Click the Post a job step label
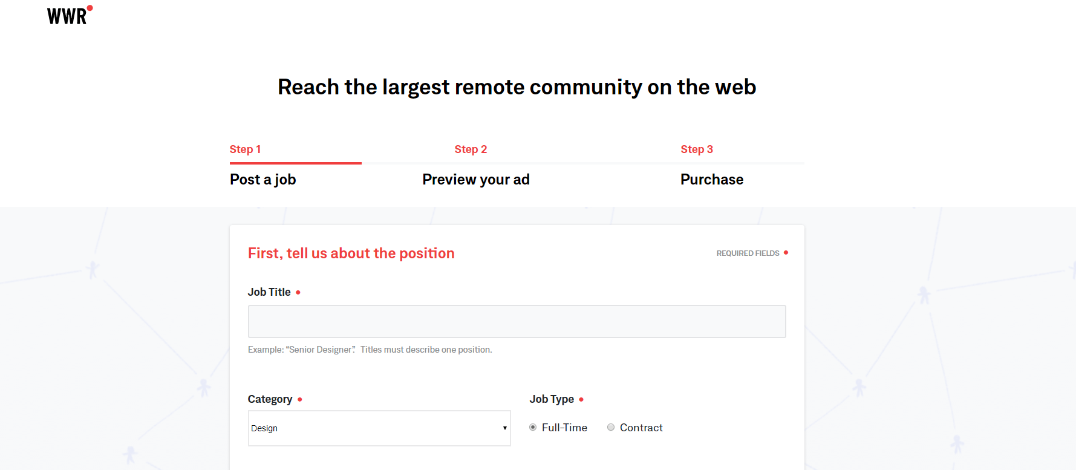Viewport: 1076px width, 470px height. tap(263, 180)
